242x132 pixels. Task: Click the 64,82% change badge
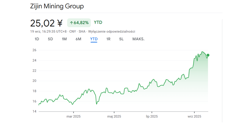coord(79,23)
